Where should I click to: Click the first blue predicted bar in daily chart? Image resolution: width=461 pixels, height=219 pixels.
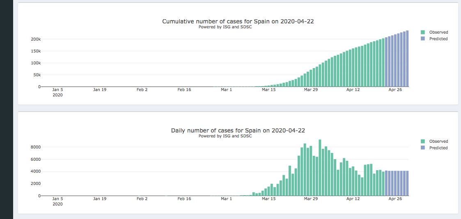(386, 183)
